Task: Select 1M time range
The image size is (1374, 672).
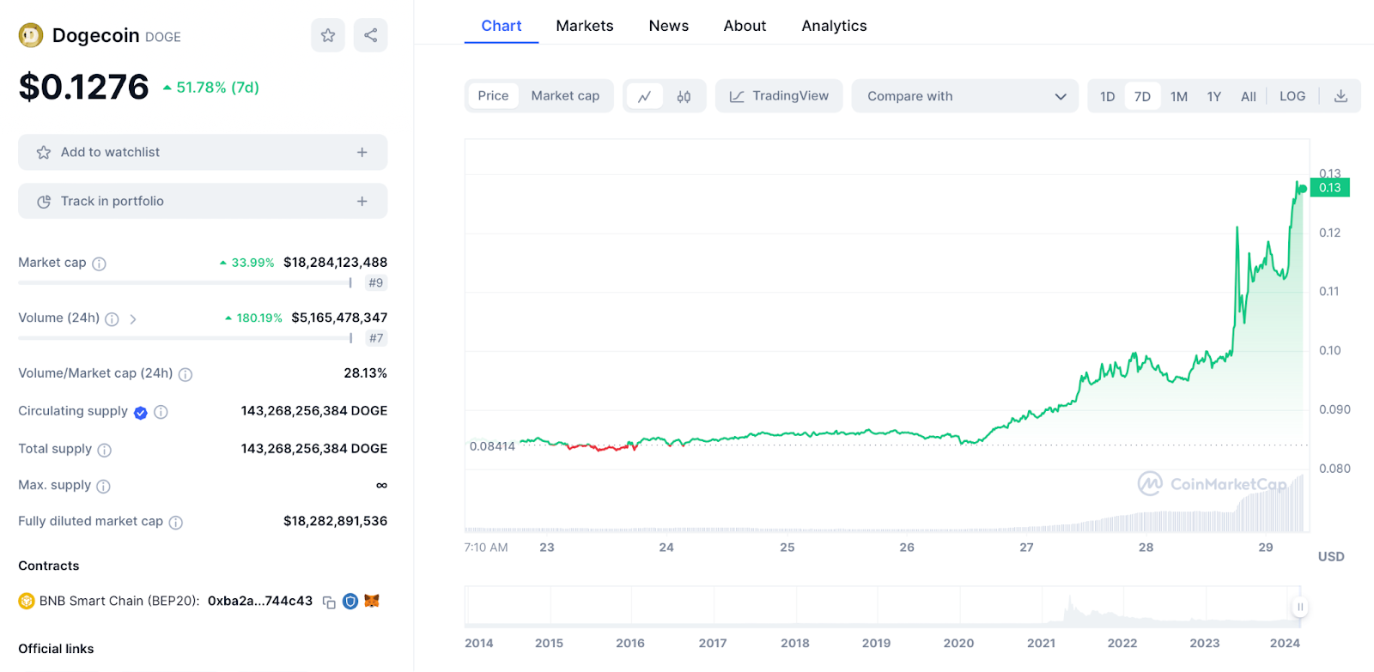Action: point(1179,96)
